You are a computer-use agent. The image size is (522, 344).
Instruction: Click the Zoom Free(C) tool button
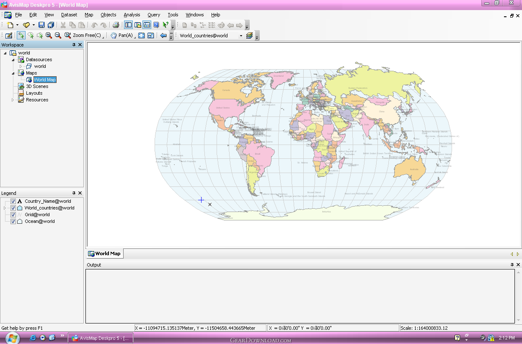(84, 36)
